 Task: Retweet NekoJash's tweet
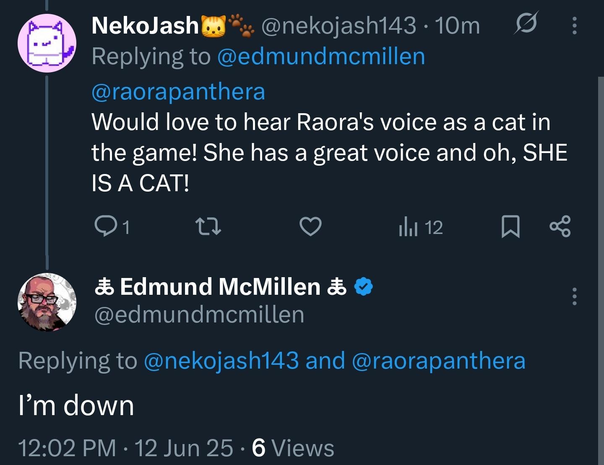(x=208, y=226)
